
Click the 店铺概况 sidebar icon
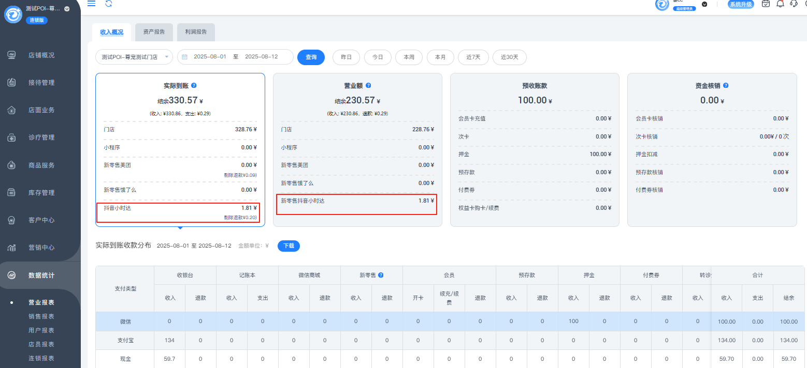pos(11,55)
